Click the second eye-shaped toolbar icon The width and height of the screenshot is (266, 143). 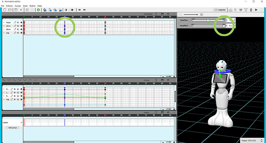84,10
